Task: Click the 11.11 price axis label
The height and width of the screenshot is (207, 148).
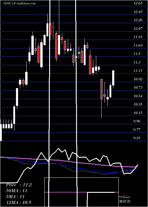Action: click(x=138, y=71)
